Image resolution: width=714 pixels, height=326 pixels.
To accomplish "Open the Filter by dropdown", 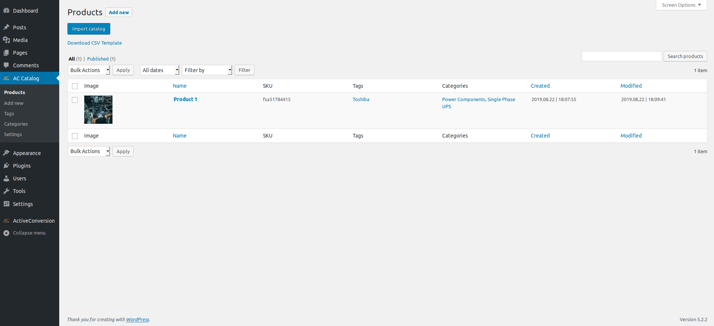I will (207, 70).
